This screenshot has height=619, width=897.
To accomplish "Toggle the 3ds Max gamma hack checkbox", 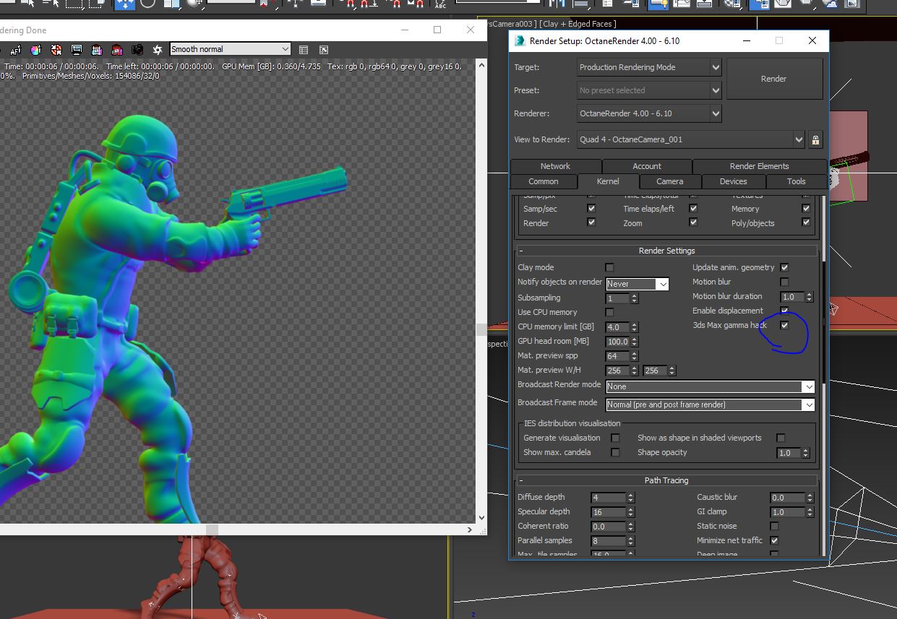I will point(784,325).
